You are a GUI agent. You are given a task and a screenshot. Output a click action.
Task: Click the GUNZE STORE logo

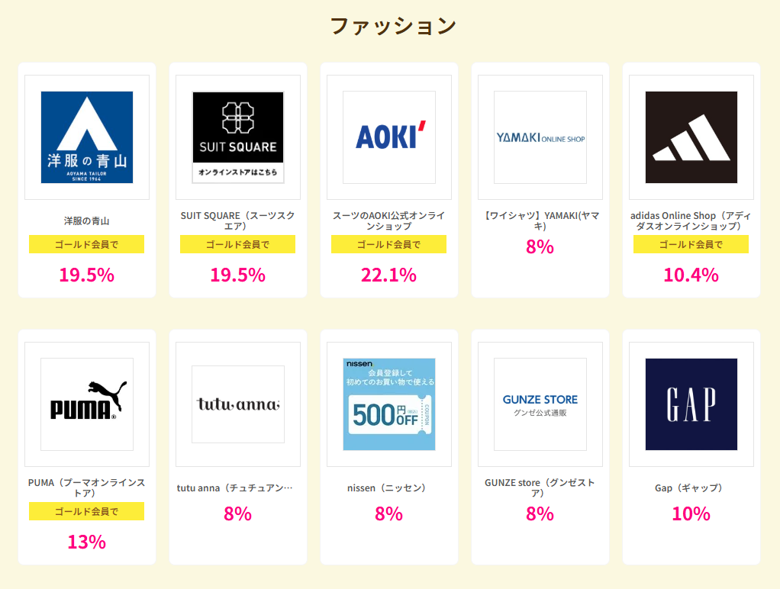[x=540, y=404]
